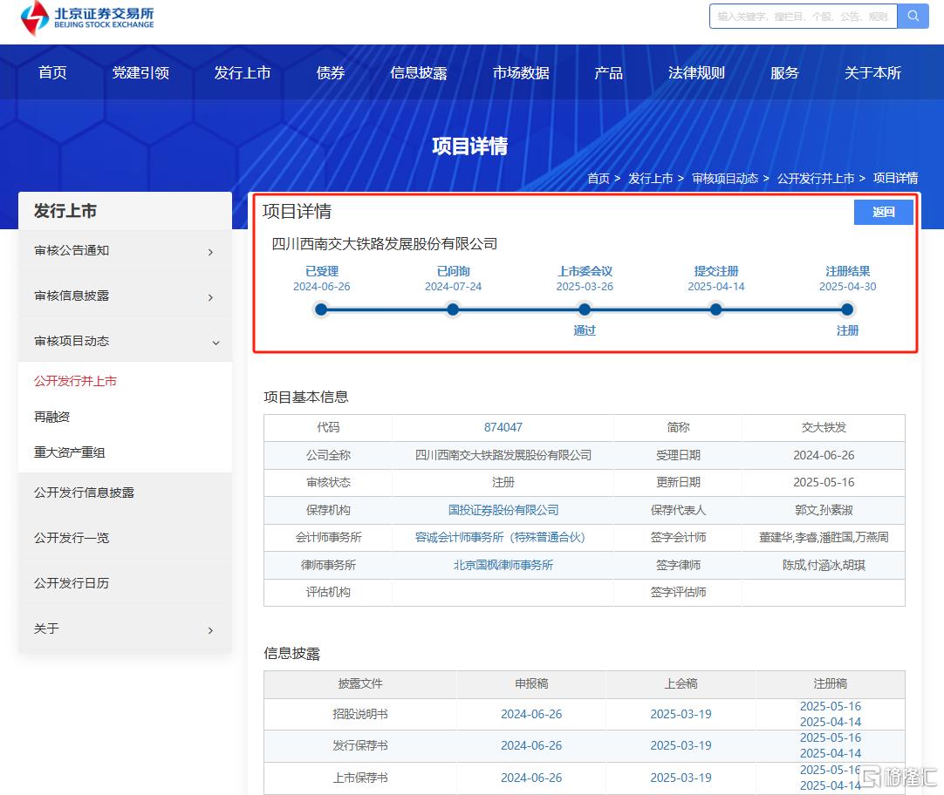
Task: Click the 更新日期 value 2025-05-16
Action: point(823,482)
